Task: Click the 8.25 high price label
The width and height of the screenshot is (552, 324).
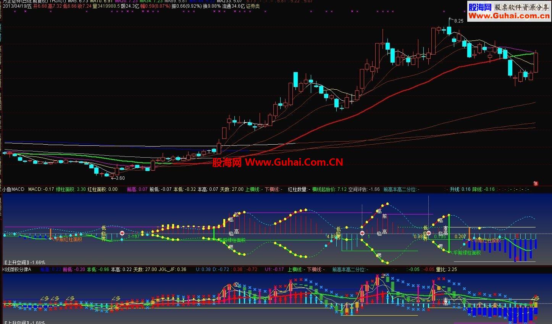Action: (459, 21)
